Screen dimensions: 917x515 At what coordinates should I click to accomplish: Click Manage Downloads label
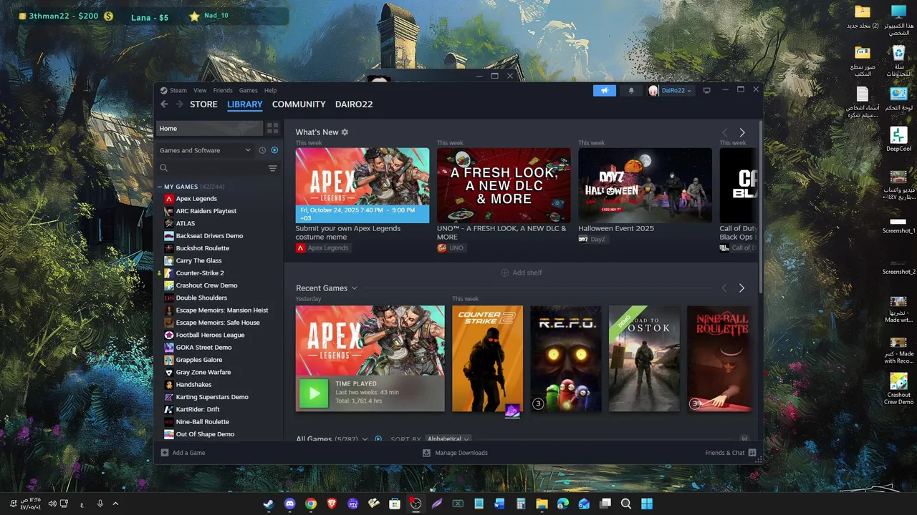click(461, 453)
